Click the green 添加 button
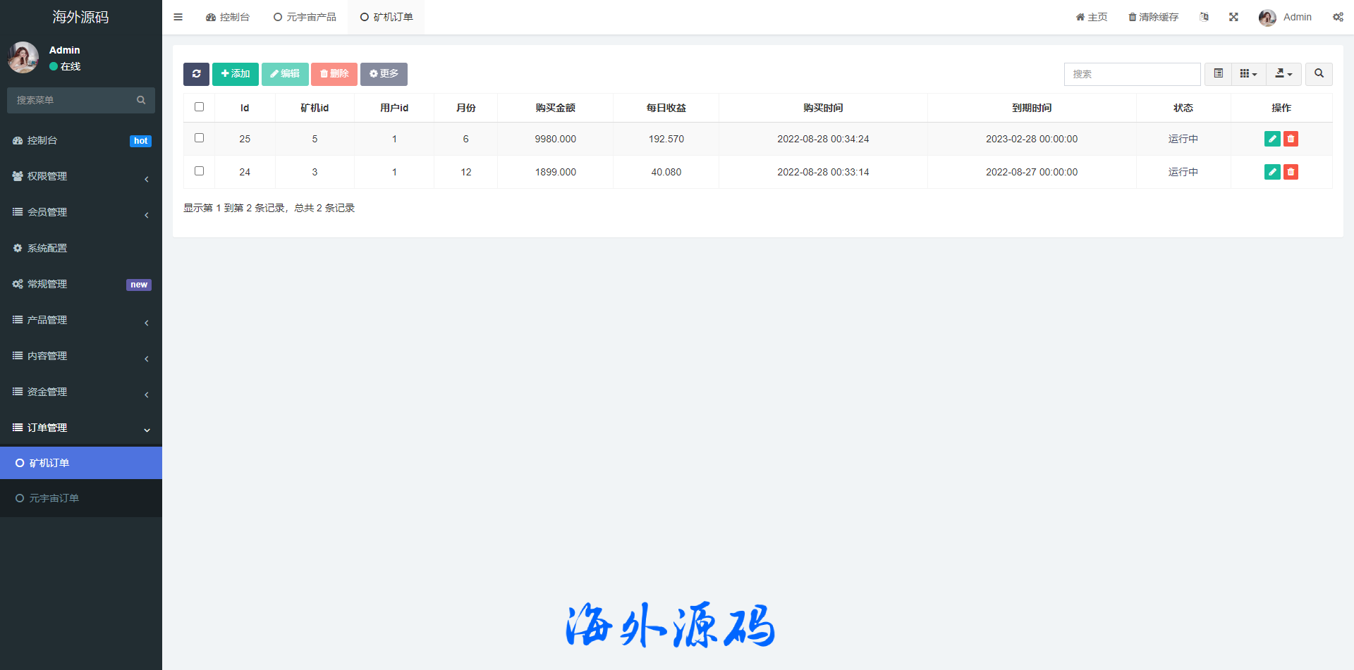1354x670 pixels. click(x=236, y=74)
